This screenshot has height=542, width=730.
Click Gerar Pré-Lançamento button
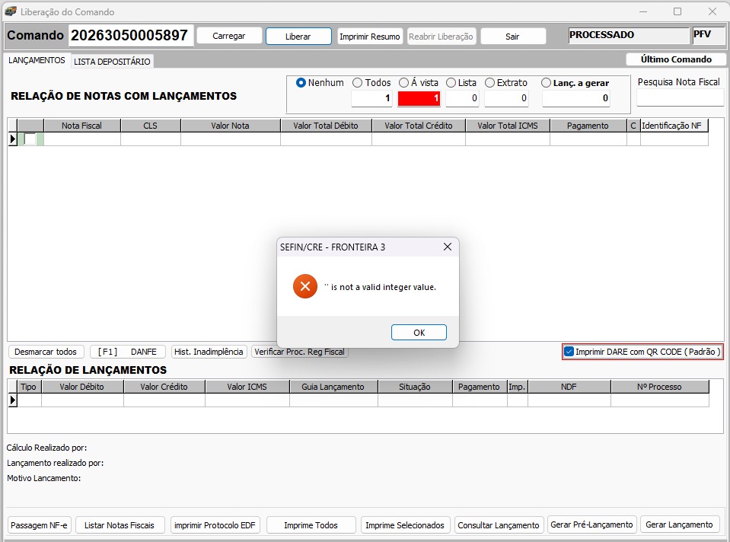[591, 524]
